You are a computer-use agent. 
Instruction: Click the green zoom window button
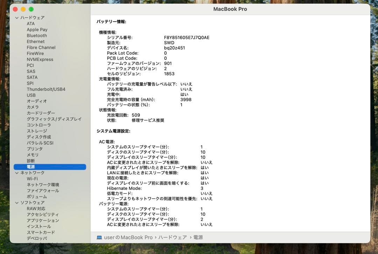pos(31,9)
